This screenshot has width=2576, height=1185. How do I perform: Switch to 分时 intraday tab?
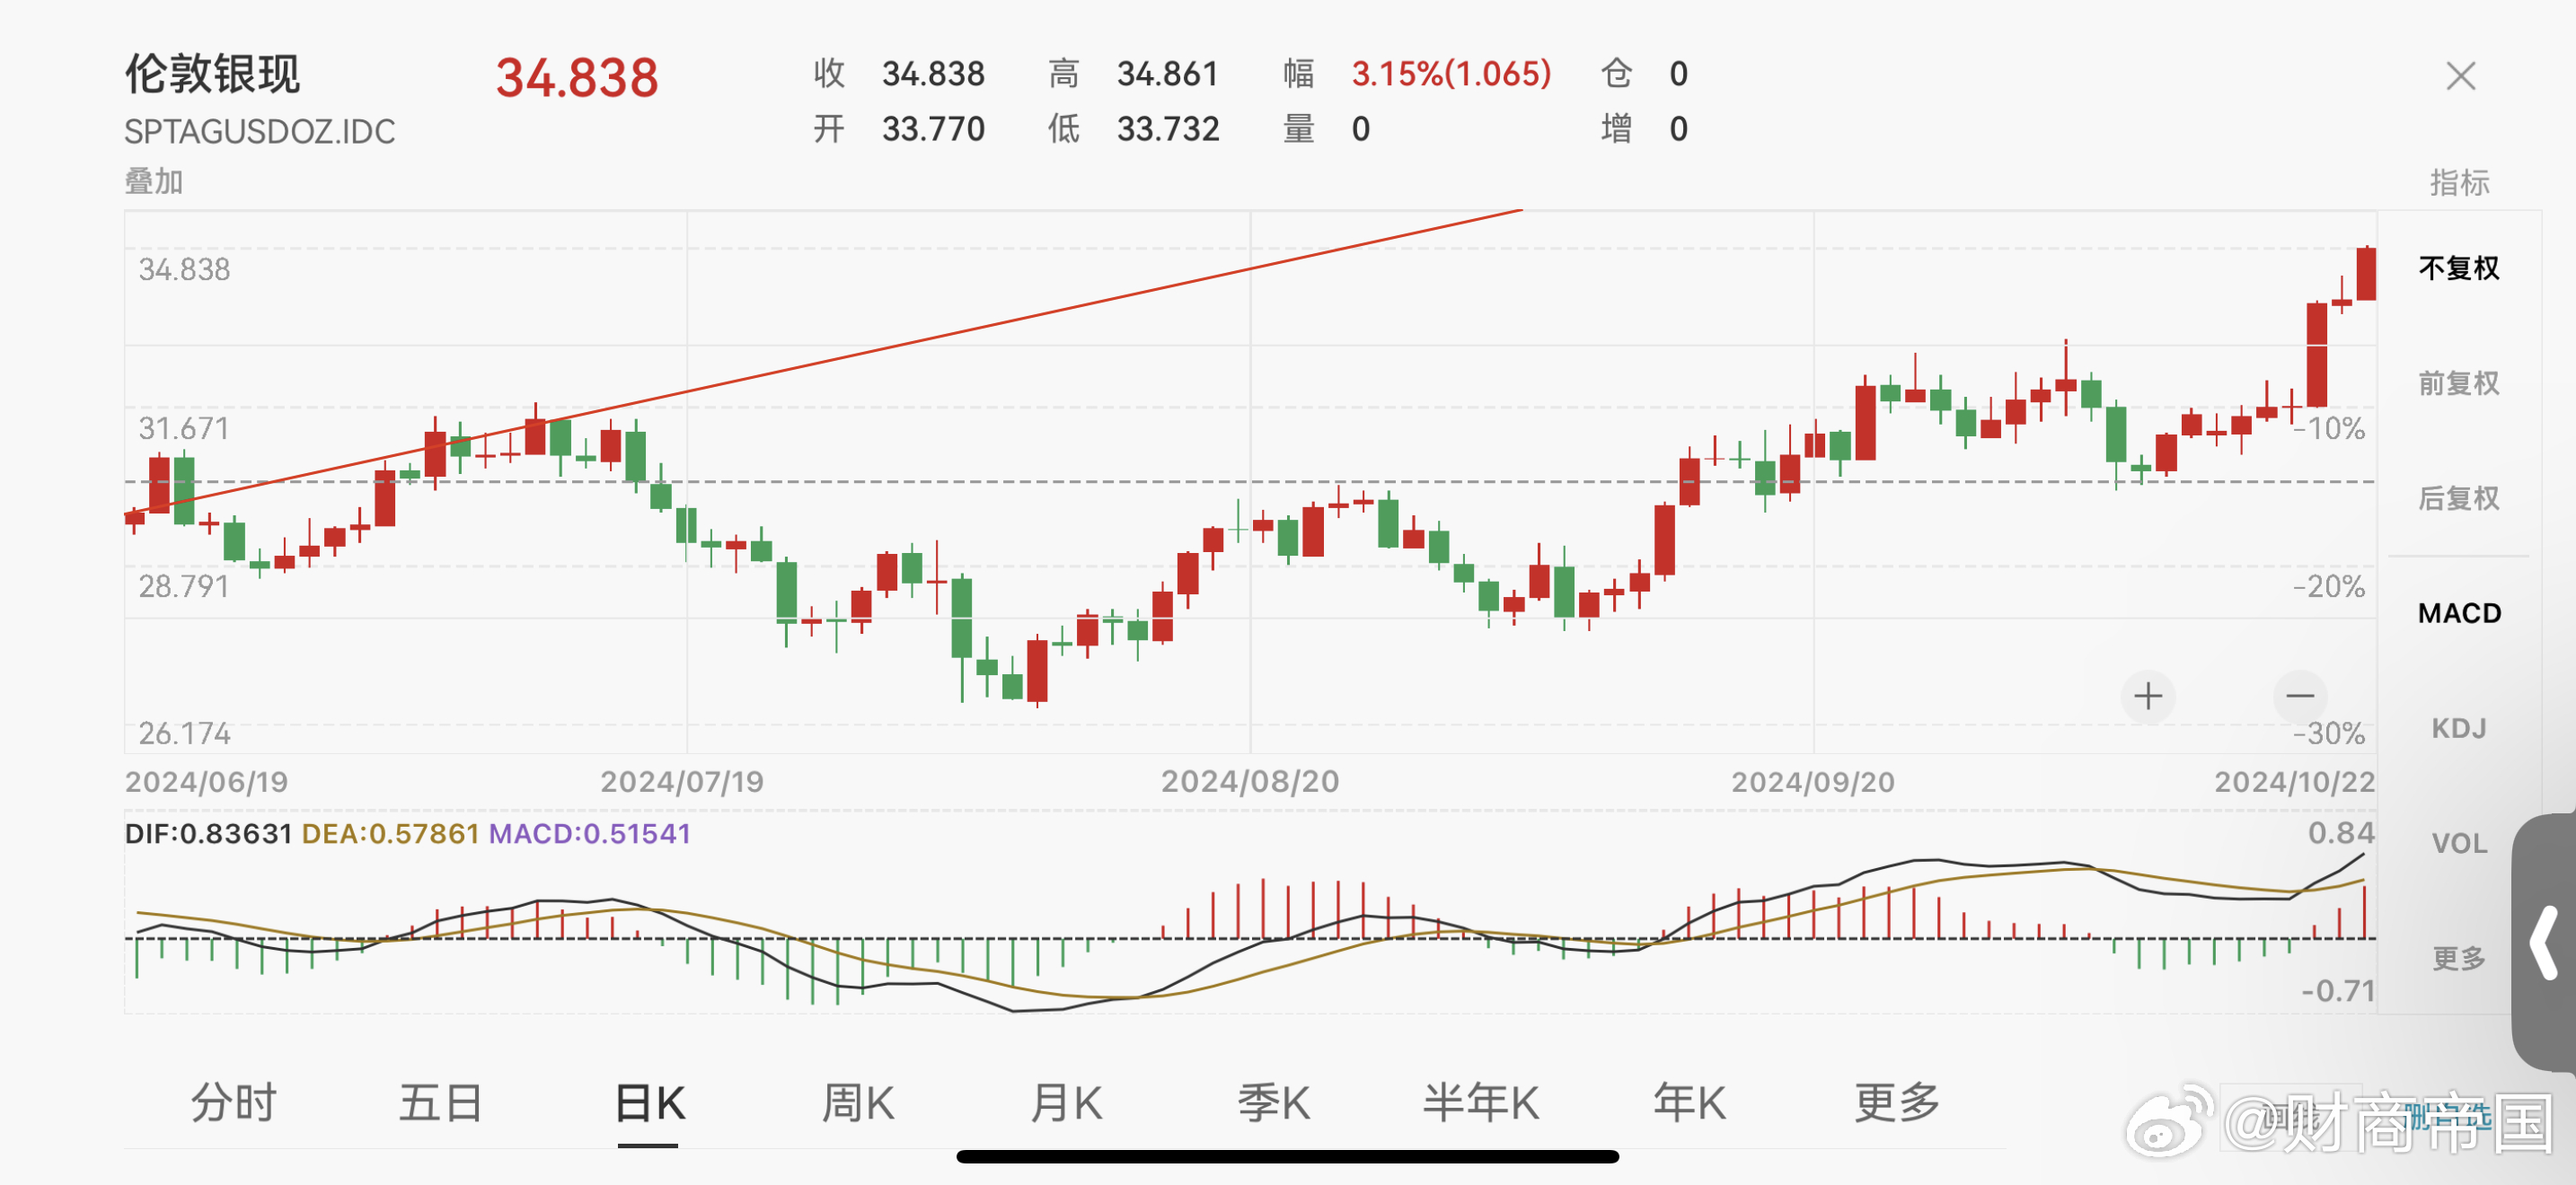pos(233,1103)
